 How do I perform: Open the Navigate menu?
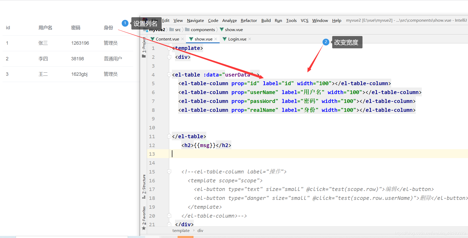pyautogui.click(x=195, y=20)
